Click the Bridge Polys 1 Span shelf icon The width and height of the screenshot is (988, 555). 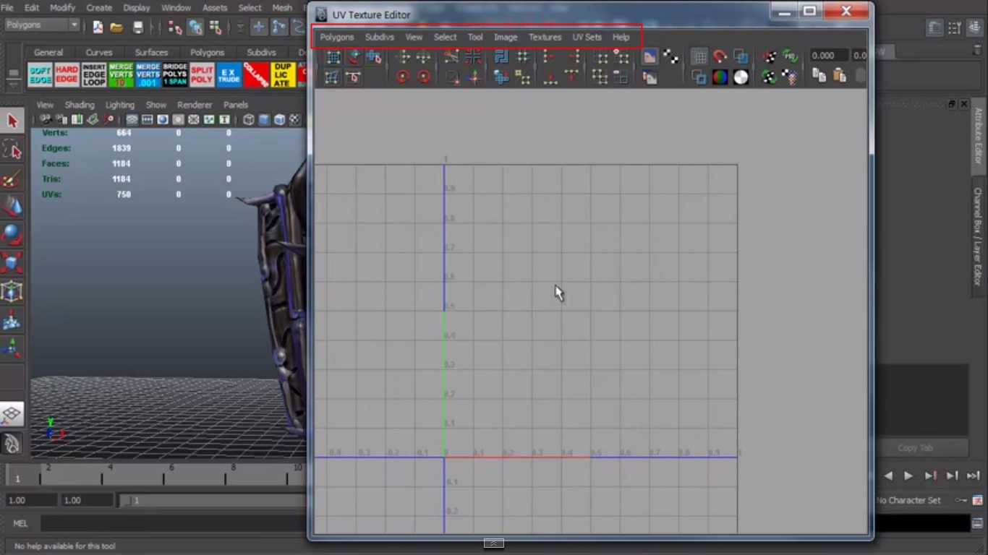tap(175, 75)
